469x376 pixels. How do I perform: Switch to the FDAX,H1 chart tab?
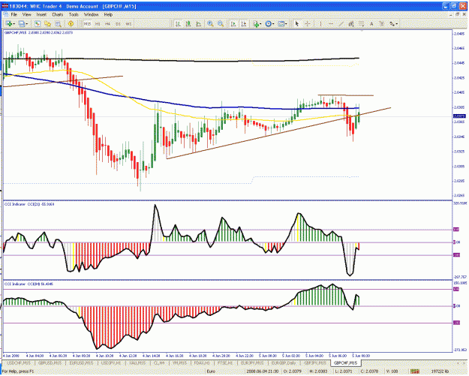click(x=202, y=362)
